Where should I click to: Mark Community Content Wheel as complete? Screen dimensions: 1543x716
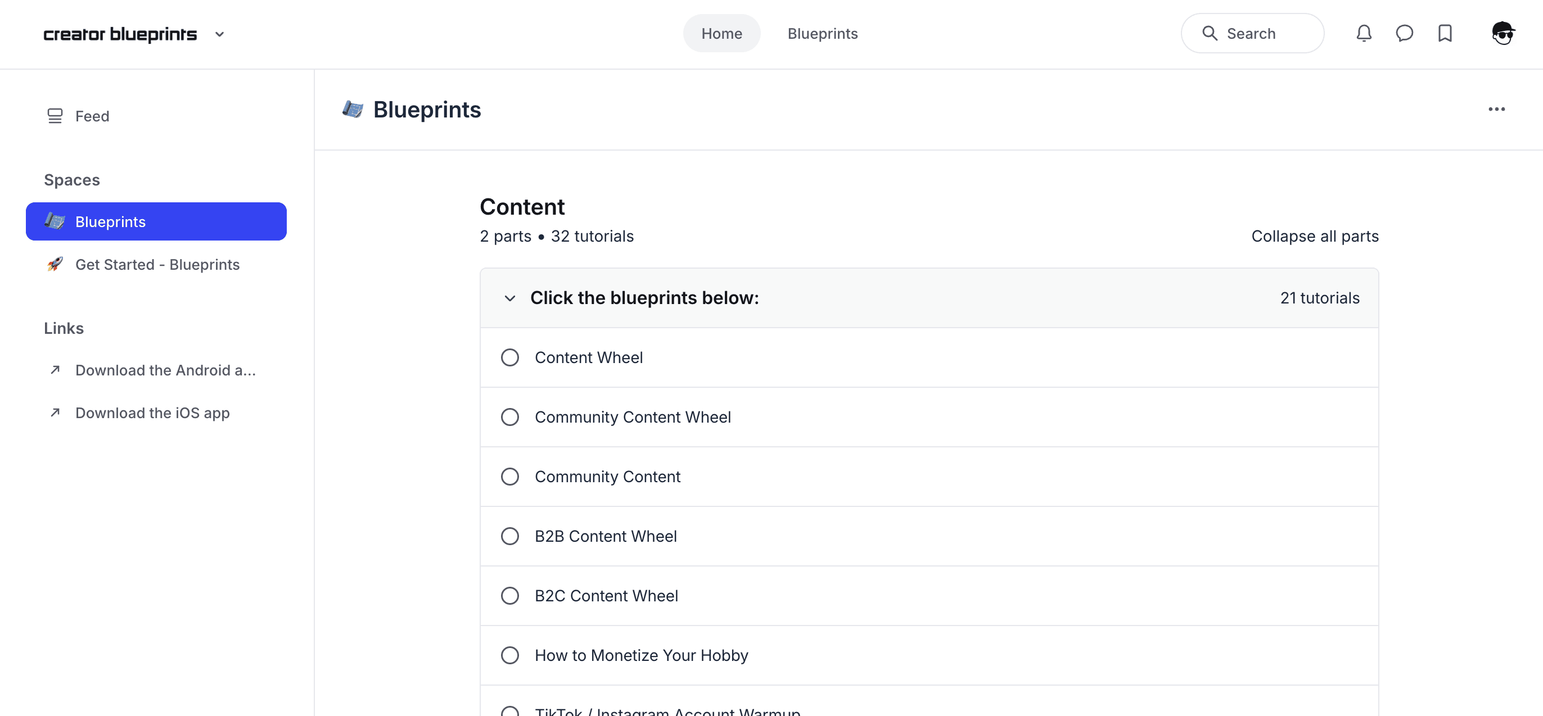[x=509, y=416]
